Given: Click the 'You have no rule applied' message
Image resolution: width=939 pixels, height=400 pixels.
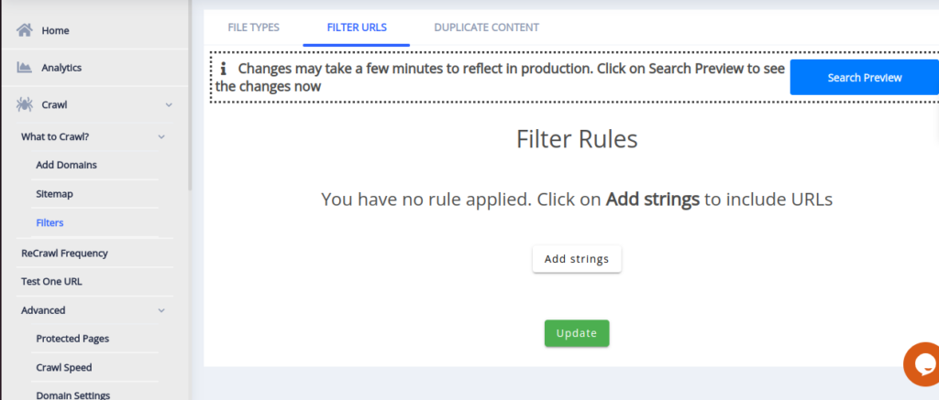Looking at the screenshot, I should coord(577,199).
